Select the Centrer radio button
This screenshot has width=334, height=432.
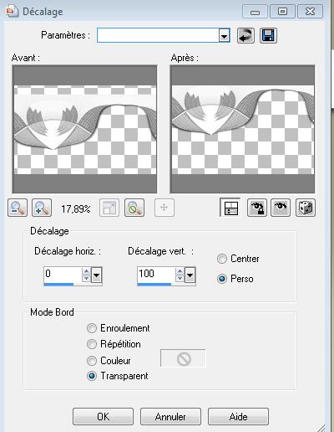pos(222,259)
